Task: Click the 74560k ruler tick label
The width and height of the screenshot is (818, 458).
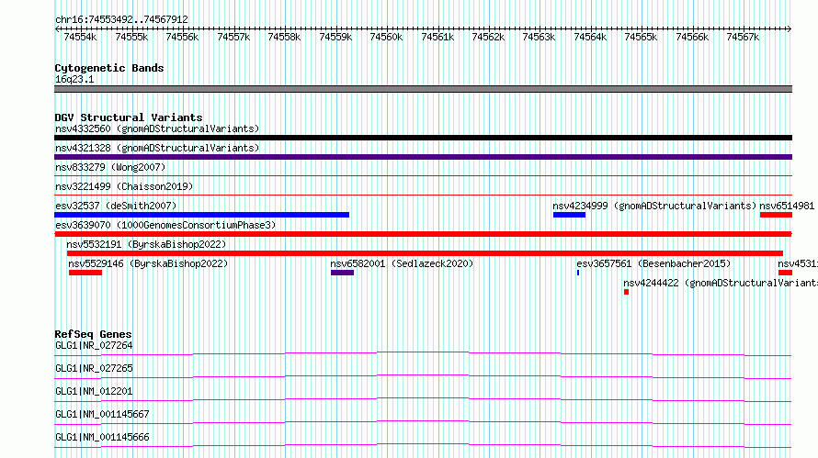Action: click(386, 37)
